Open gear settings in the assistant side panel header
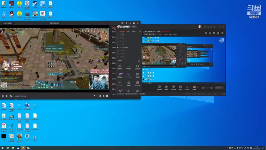The image size is (266, 150). click(126, 23)
